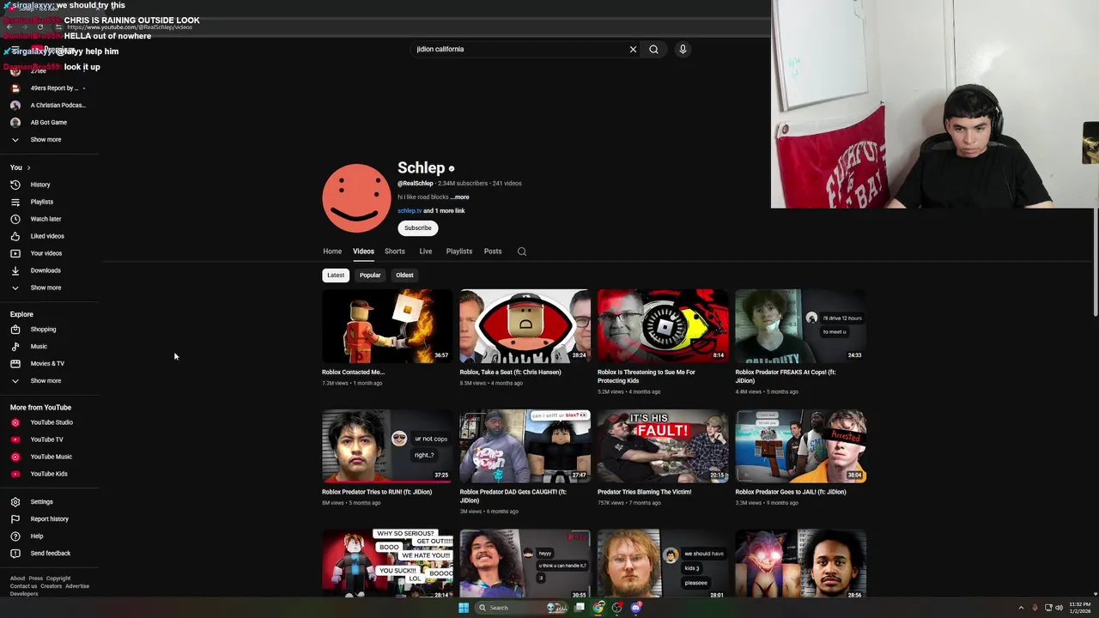Clear the search box with X
Viewport: 1099px width, 618px height.
coord(633,49)
